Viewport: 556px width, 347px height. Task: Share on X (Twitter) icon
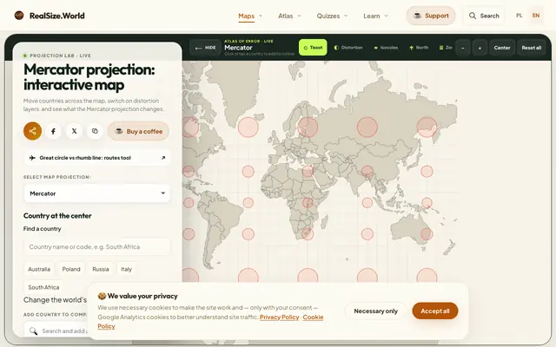(74, 131)
